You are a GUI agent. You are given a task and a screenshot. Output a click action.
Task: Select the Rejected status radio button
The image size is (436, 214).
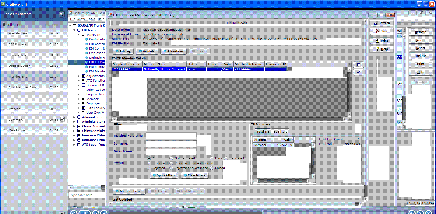149,168
